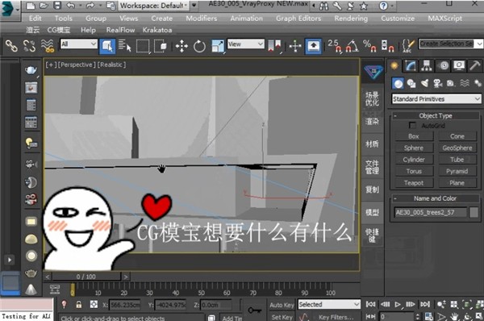Go to the start frame
This screenshot has width=484, height=321.
tap(370, 305)
